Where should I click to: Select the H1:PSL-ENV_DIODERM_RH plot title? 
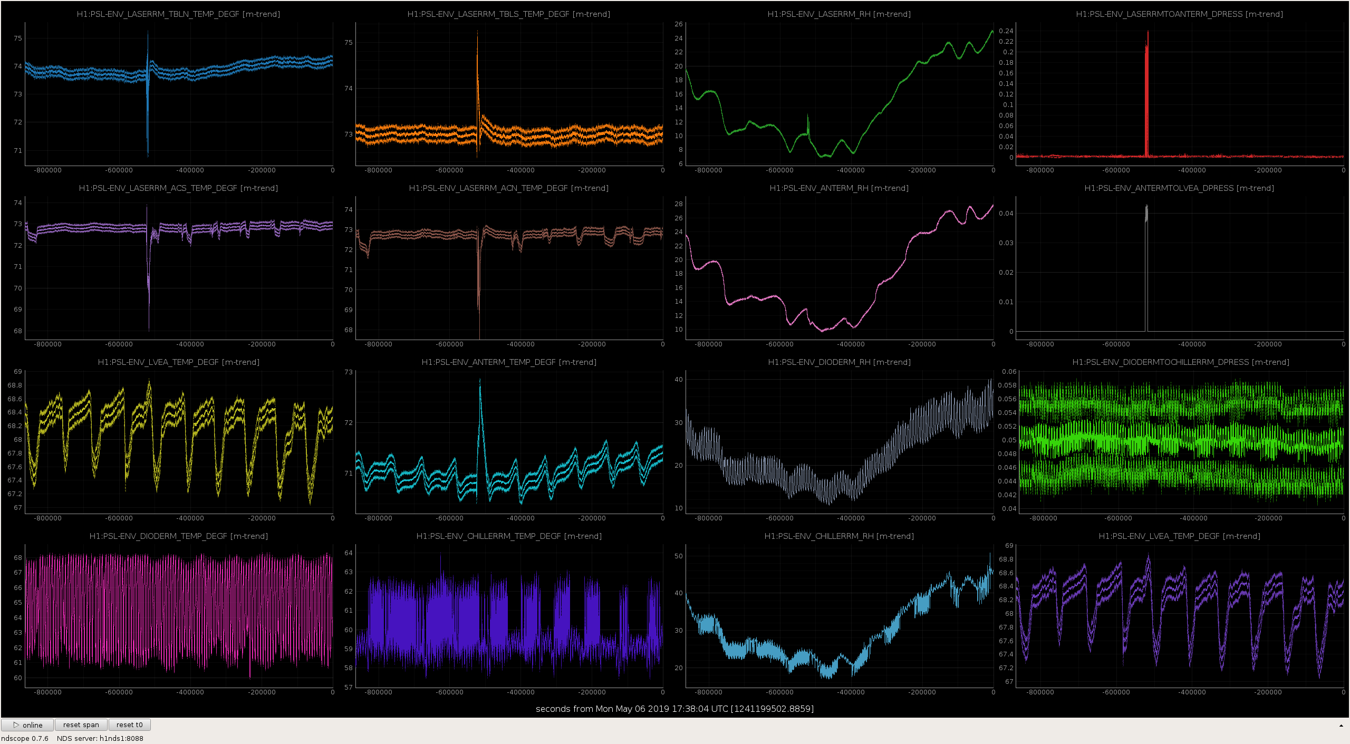[x=839, y=362]
